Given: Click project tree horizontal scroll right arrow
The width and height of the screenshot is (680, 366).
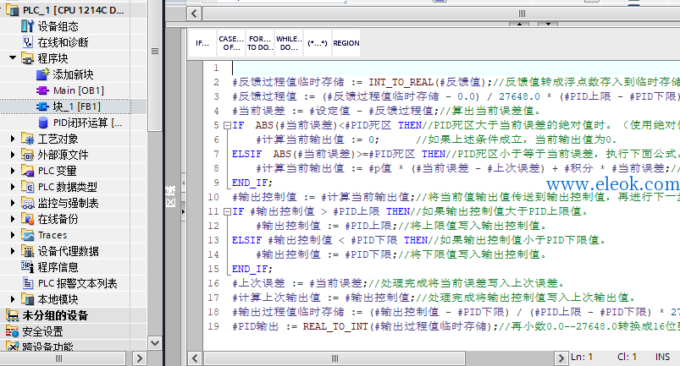Looking at the screenshot, I should pos(139,358).
